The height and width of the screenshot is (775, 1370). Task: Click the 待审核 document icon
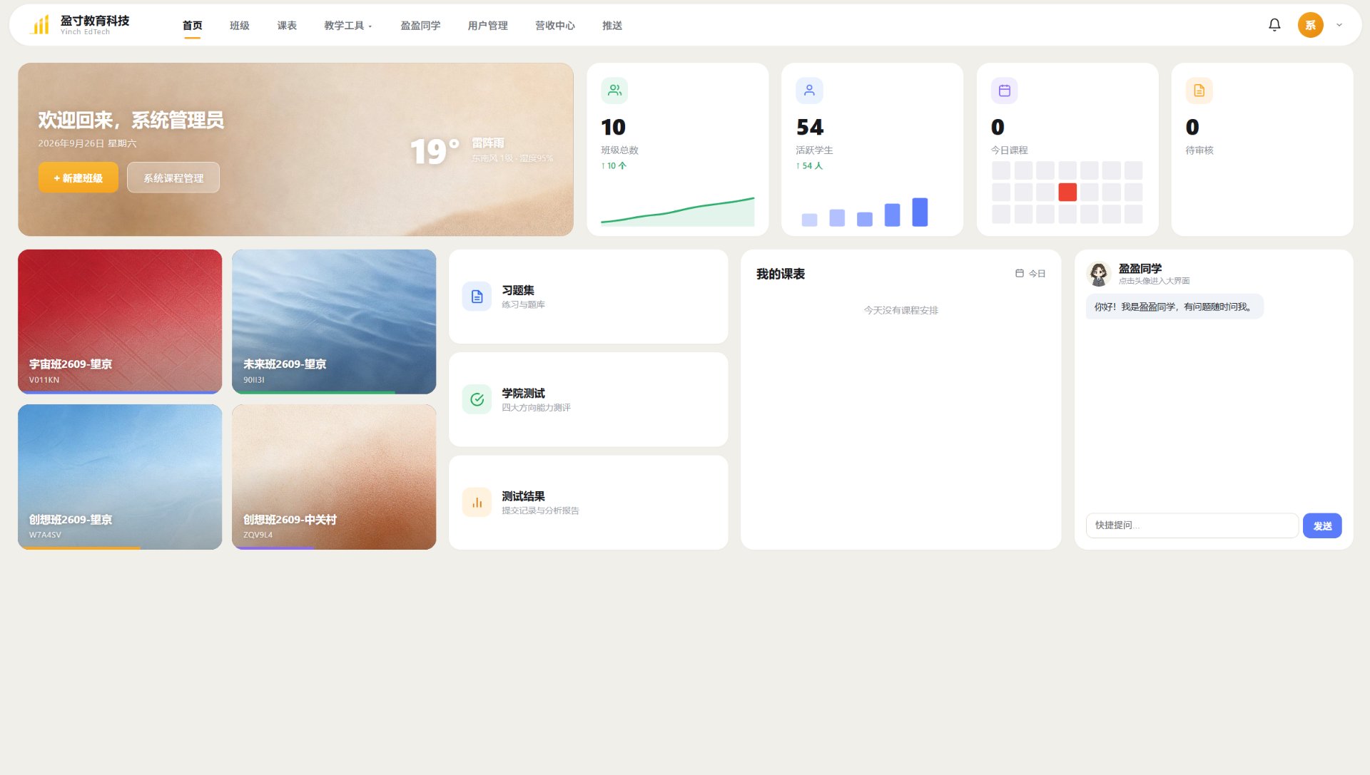(x=1199, y=91)
